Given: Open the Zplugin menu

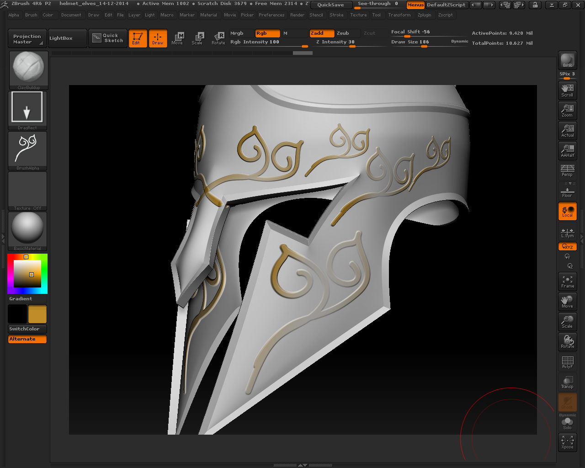Looking at the screenshot, I should point(424,15).
